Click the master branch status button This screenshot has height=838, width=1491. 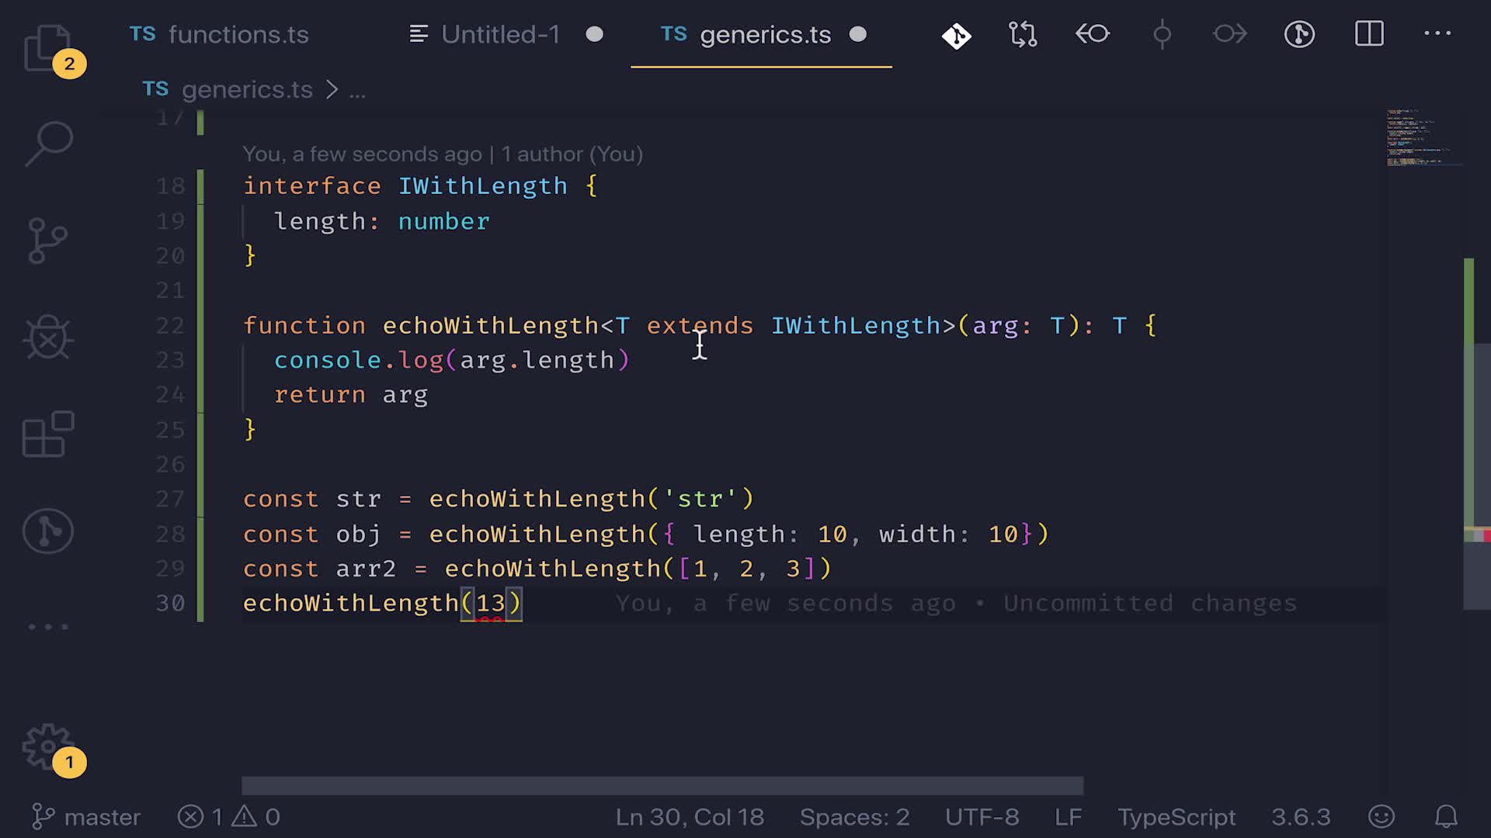pyautogui.click(x=87, y=817)
